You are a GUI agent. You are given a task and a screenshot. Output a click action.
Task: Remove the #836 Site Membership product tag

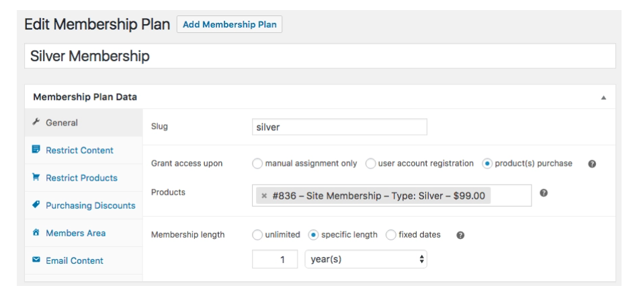(264, 196)
